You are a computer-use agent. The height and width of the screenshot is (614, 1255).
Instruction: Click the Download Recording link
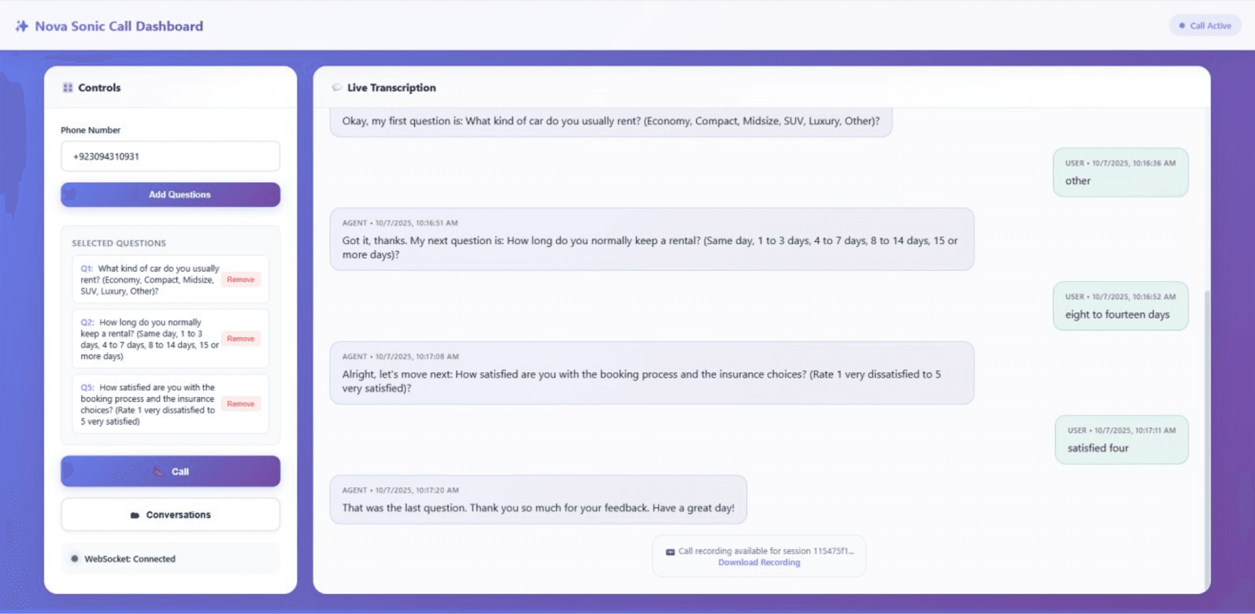point(759,562)
